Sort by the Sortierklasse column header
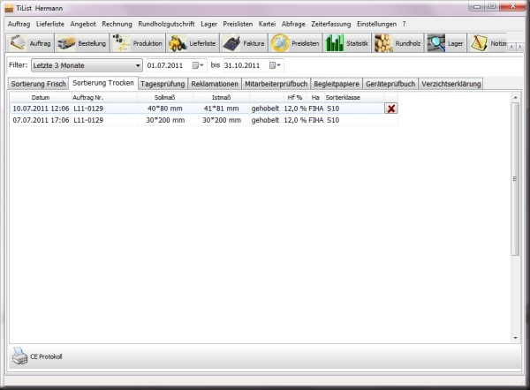530x390 pixels. tap(354, 98)
